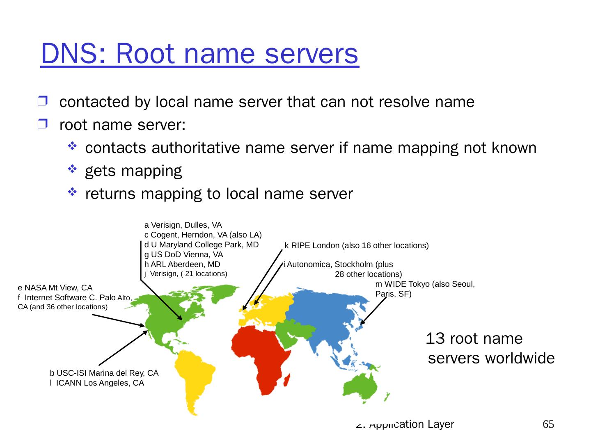Click the 'e NASA Mt View, CA' label
This screenshot has width=591, height=443.
pos(55,288)
